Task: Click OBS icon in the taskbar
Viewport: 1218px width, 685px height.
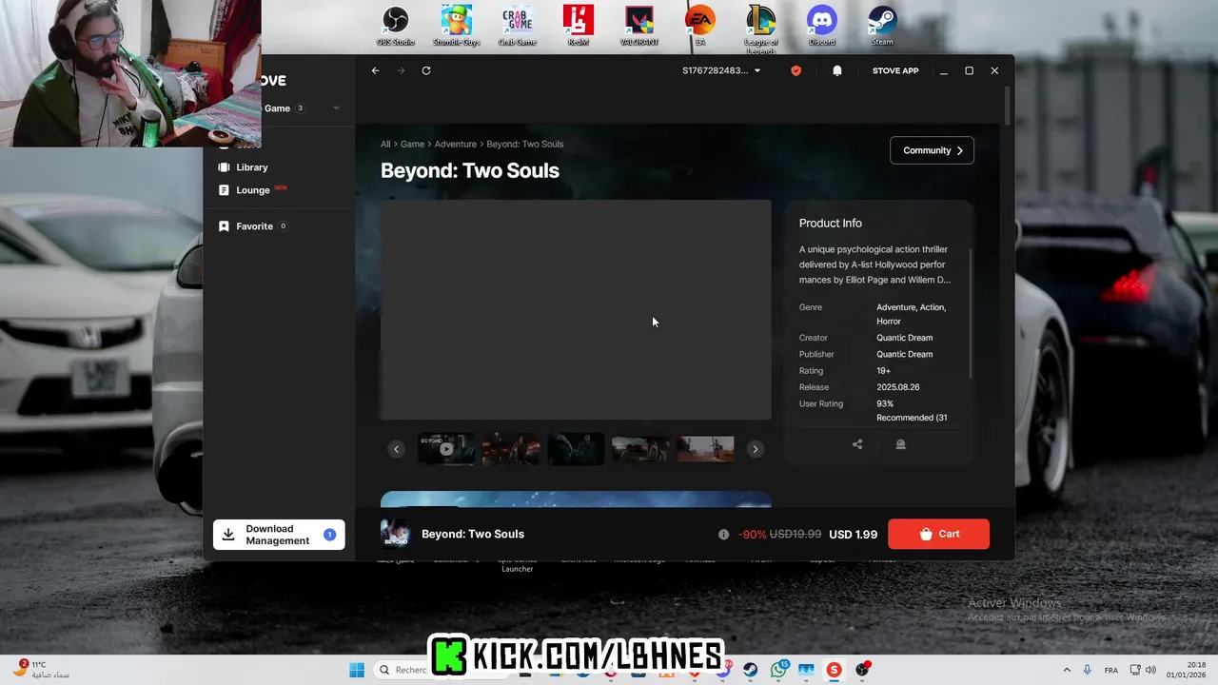Action: [x=862, y=670]
